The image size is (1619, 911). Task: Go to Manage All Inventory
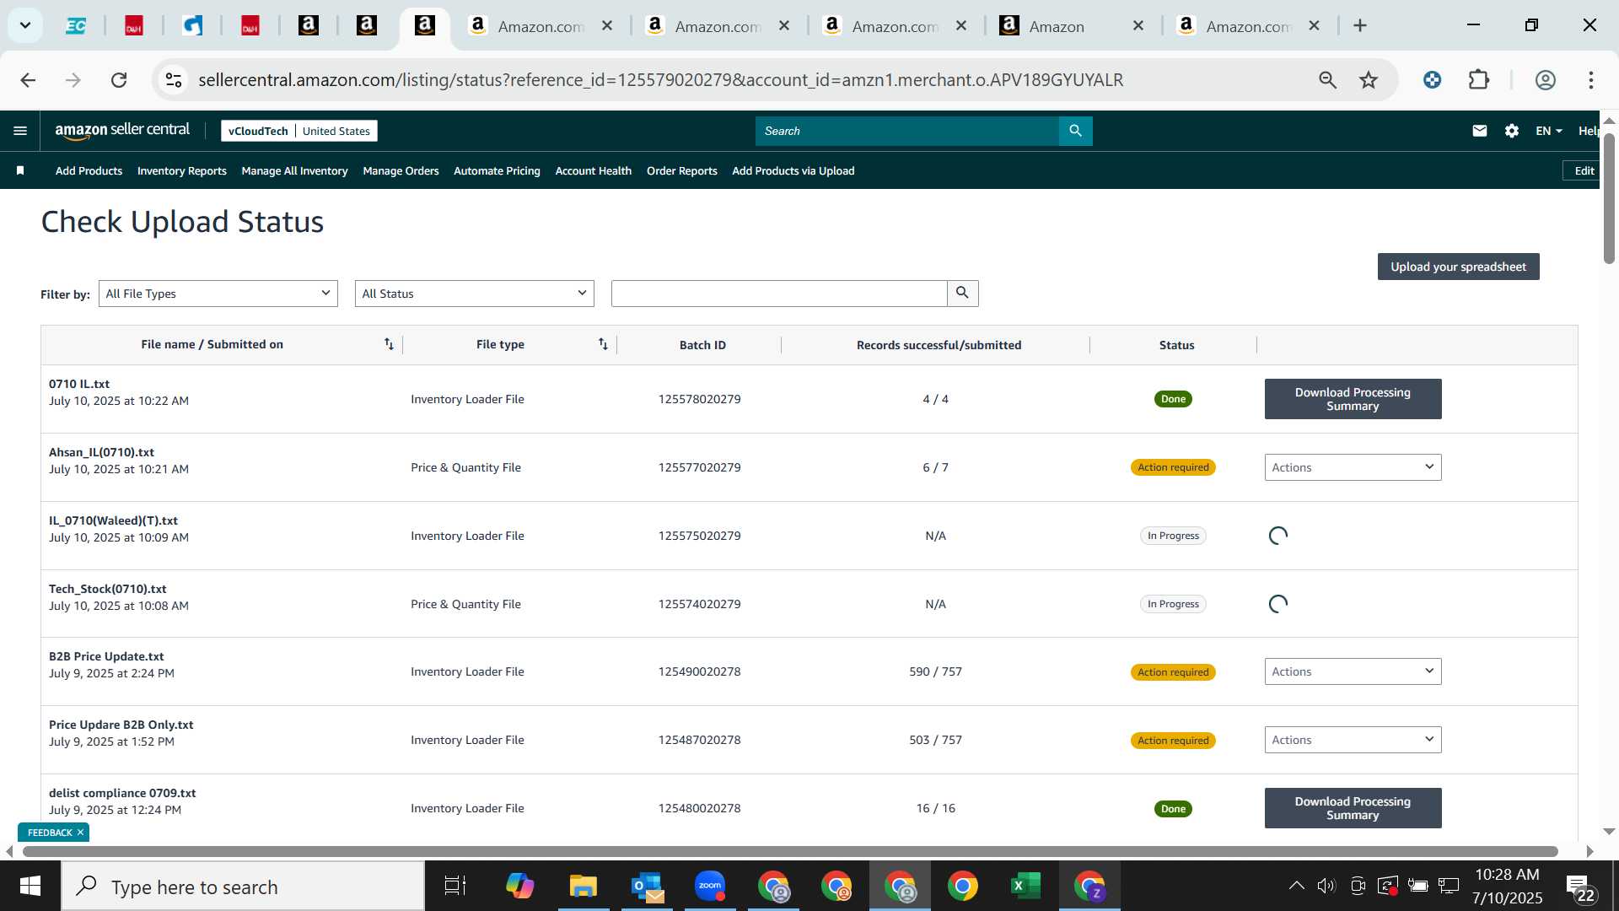(x=294, y=170)
